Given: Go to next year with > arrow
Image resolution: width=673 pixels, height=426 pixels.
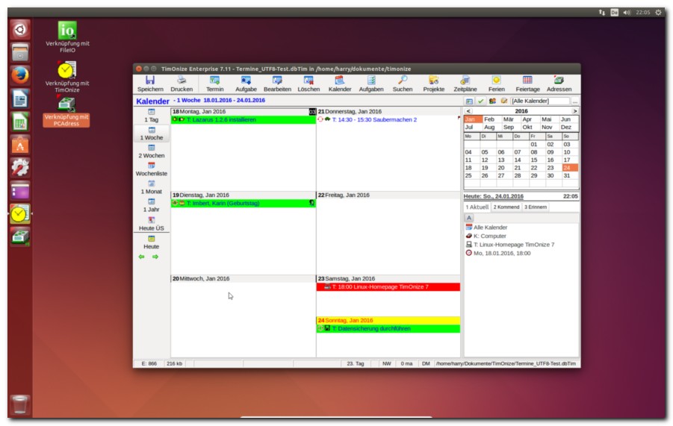Looking at the screenshot, I should (574, 111).
